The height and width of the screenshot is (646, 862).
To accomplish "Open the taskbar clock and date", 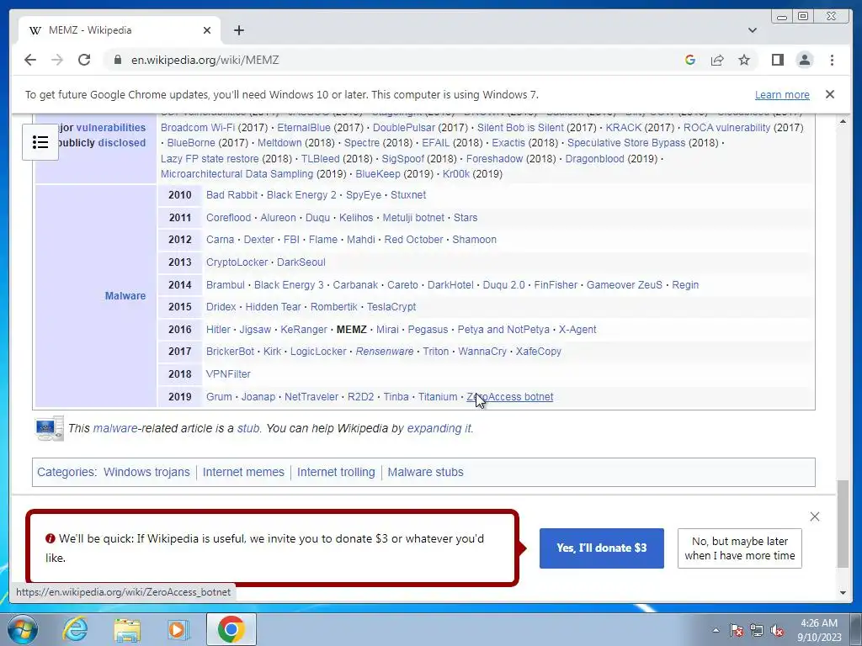I will 819,630.
